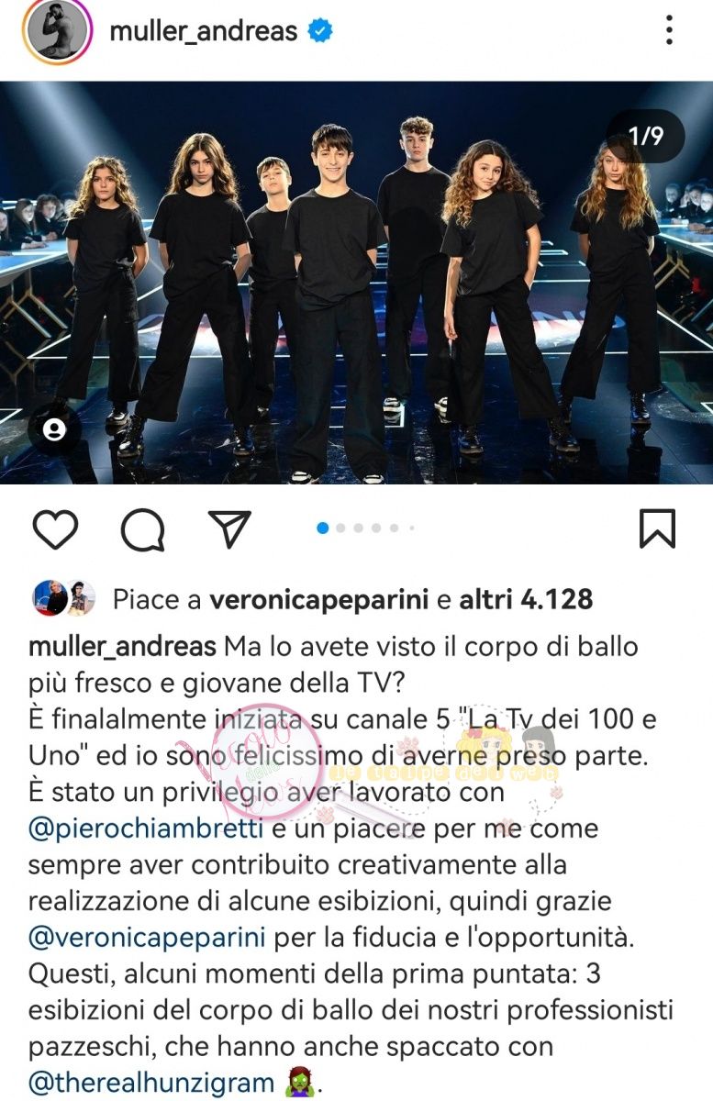The image size is (713, 1101).
Task: Open muller_andreas username in post header
Action: click(204, 31)
